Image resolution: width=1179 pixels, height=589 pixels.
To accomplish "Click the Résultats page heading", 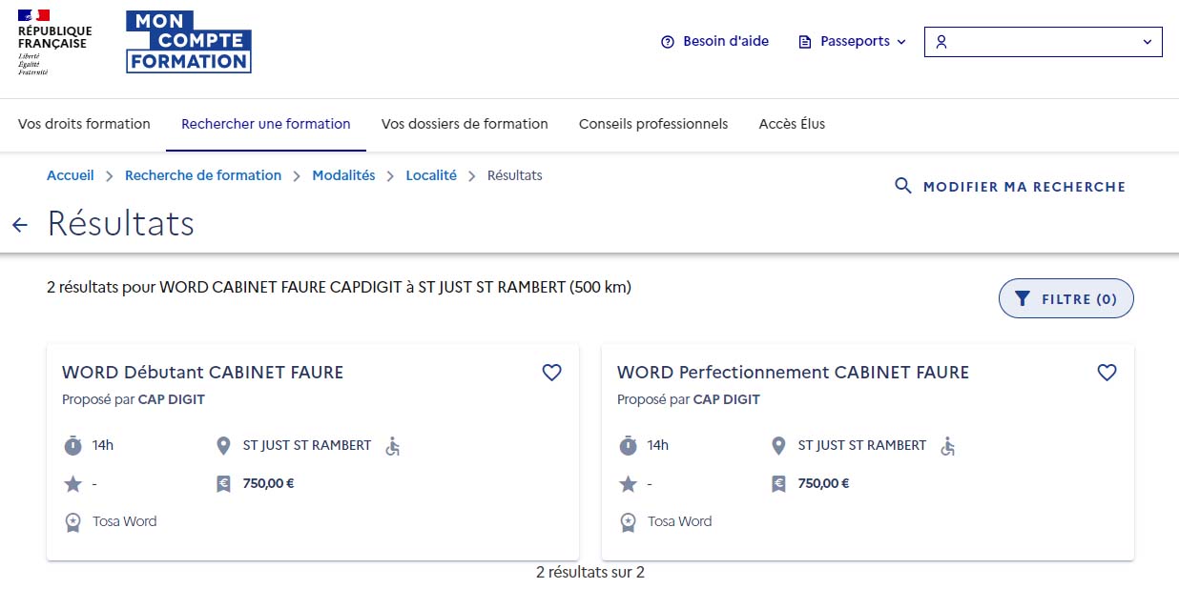I will 121,224.
